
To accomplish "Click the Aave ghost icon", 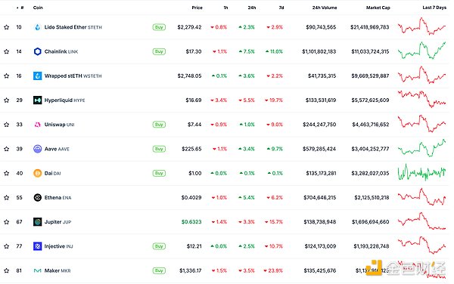I will (37, 149).
